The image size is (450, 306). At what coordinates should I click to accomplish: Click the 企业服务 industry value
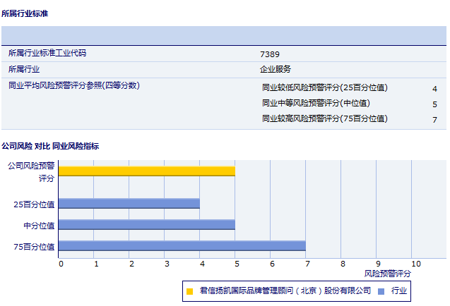click(x=276, y=69)
